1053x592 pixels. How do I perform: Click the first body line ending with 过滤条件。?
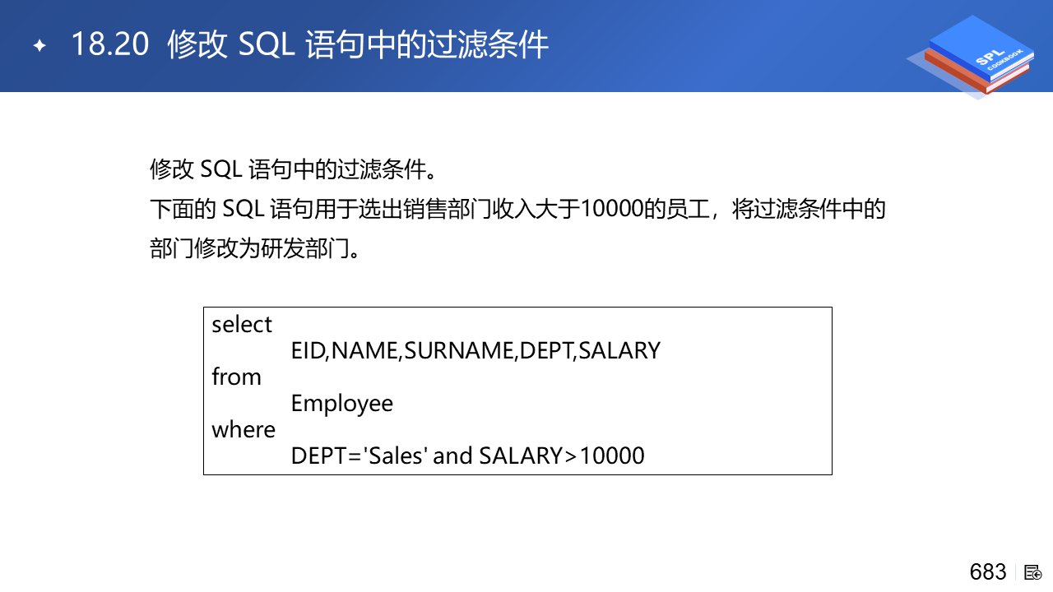pos(292,170)
